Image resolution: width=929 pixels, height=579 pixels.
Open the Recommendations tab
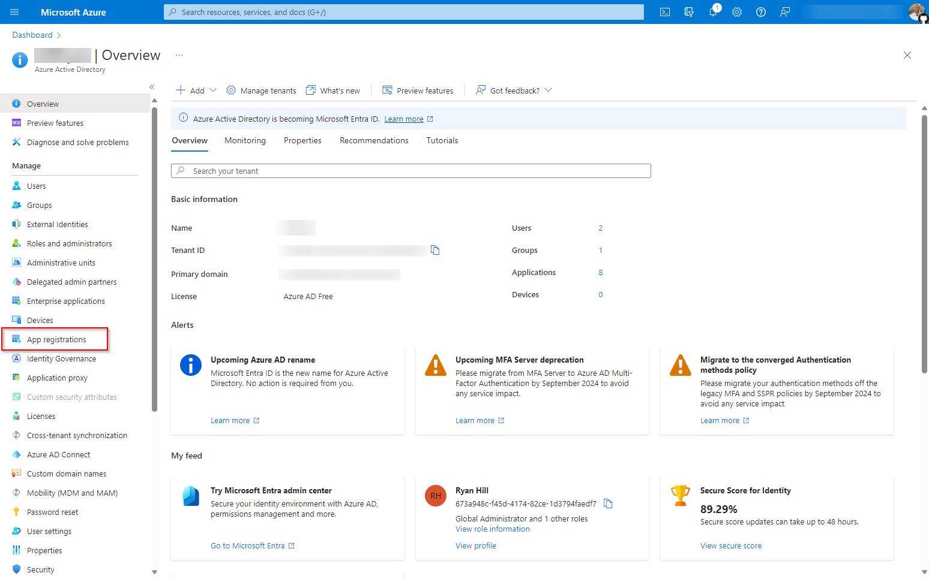click(374, 140)
